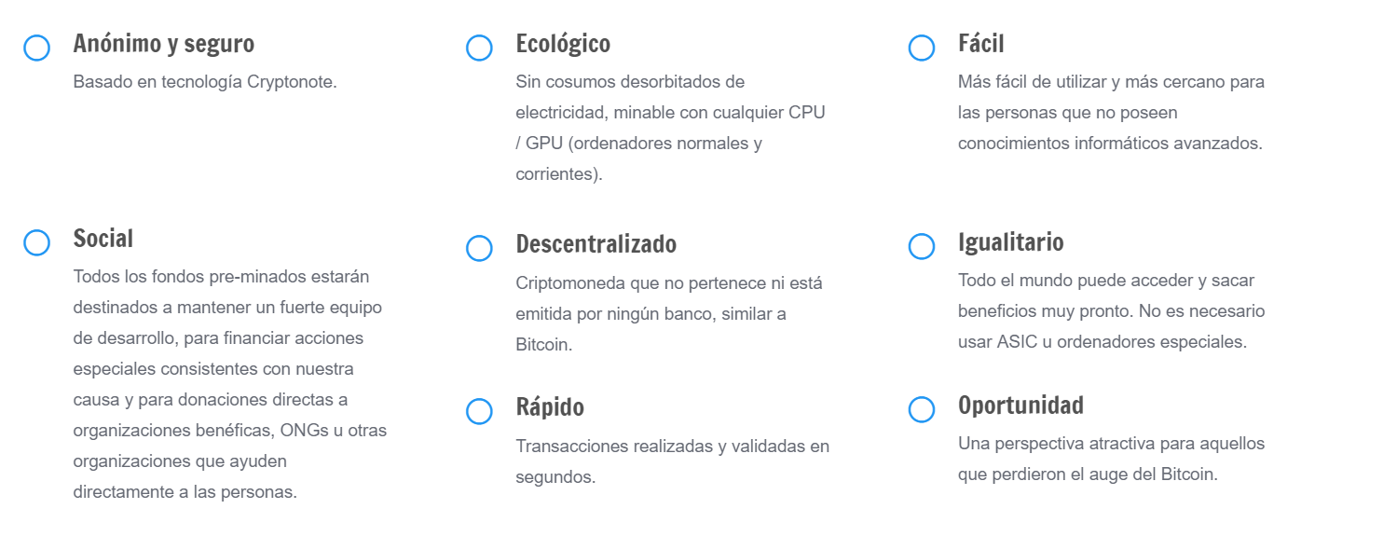Click the text 'Basado en tecnología Cryptonote'
The image size is (1397, 550).
click(x=205, y=82)
